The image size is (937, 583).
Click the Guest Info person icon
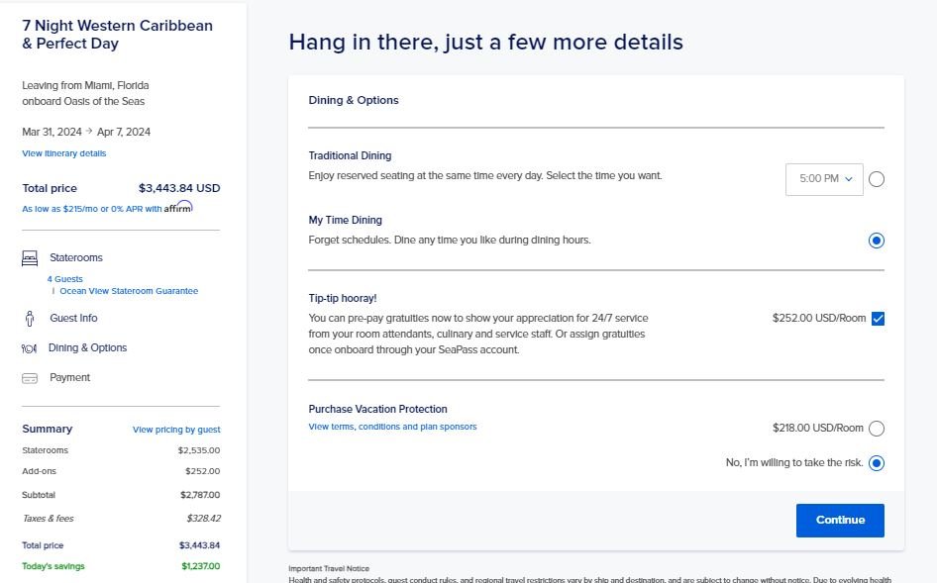(30, 319)
